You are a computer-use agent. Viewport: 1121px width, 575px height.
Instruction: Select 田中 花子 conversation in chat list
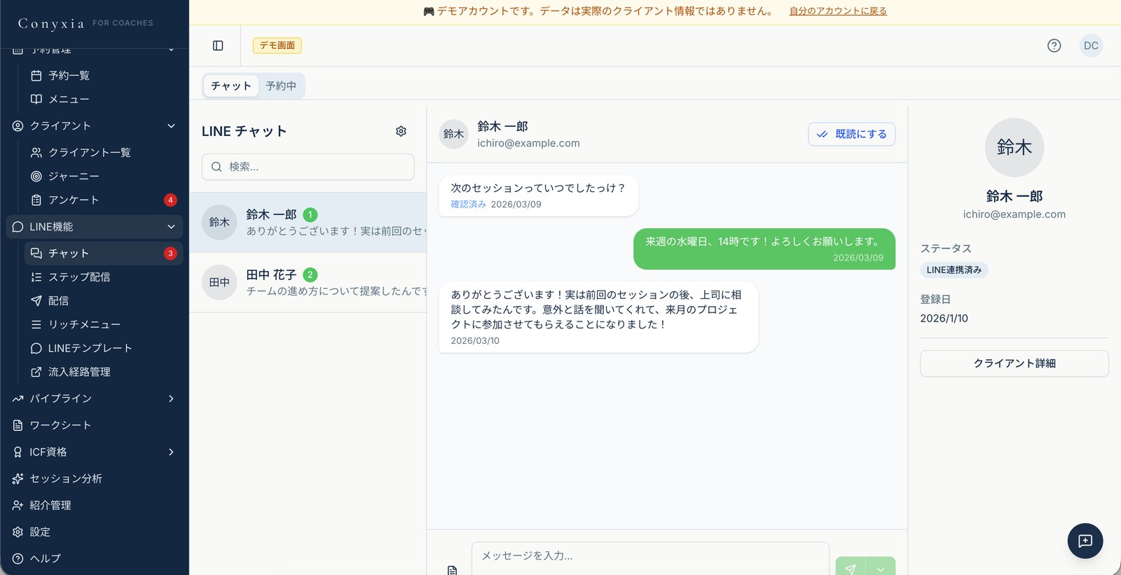308,282
